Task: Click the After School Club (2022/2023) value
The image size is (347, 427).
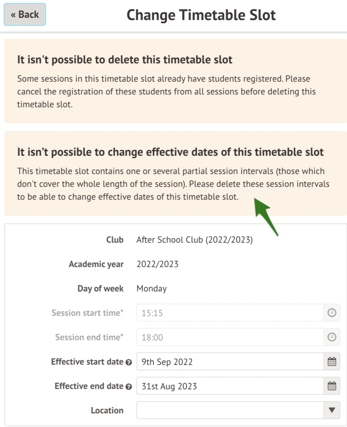Action: 194,240
